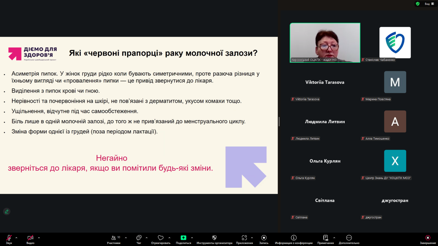
Task: Click the green encryption shield icon
Action: [417, 4]
